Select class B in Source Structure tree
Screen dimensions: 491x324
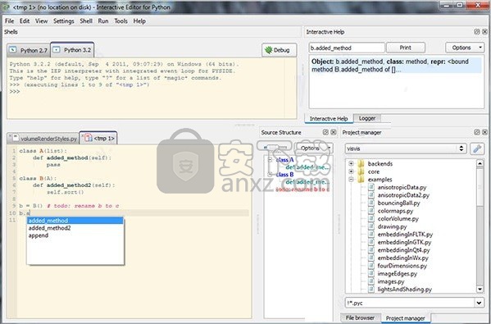click(x=284, y=174)
